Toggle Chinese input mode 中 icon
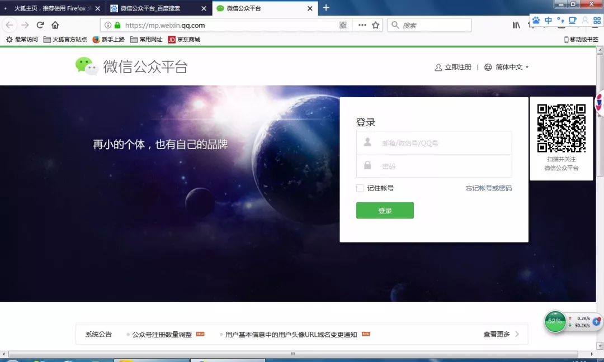This screenshot has height=362, width=604. (548, 20)
